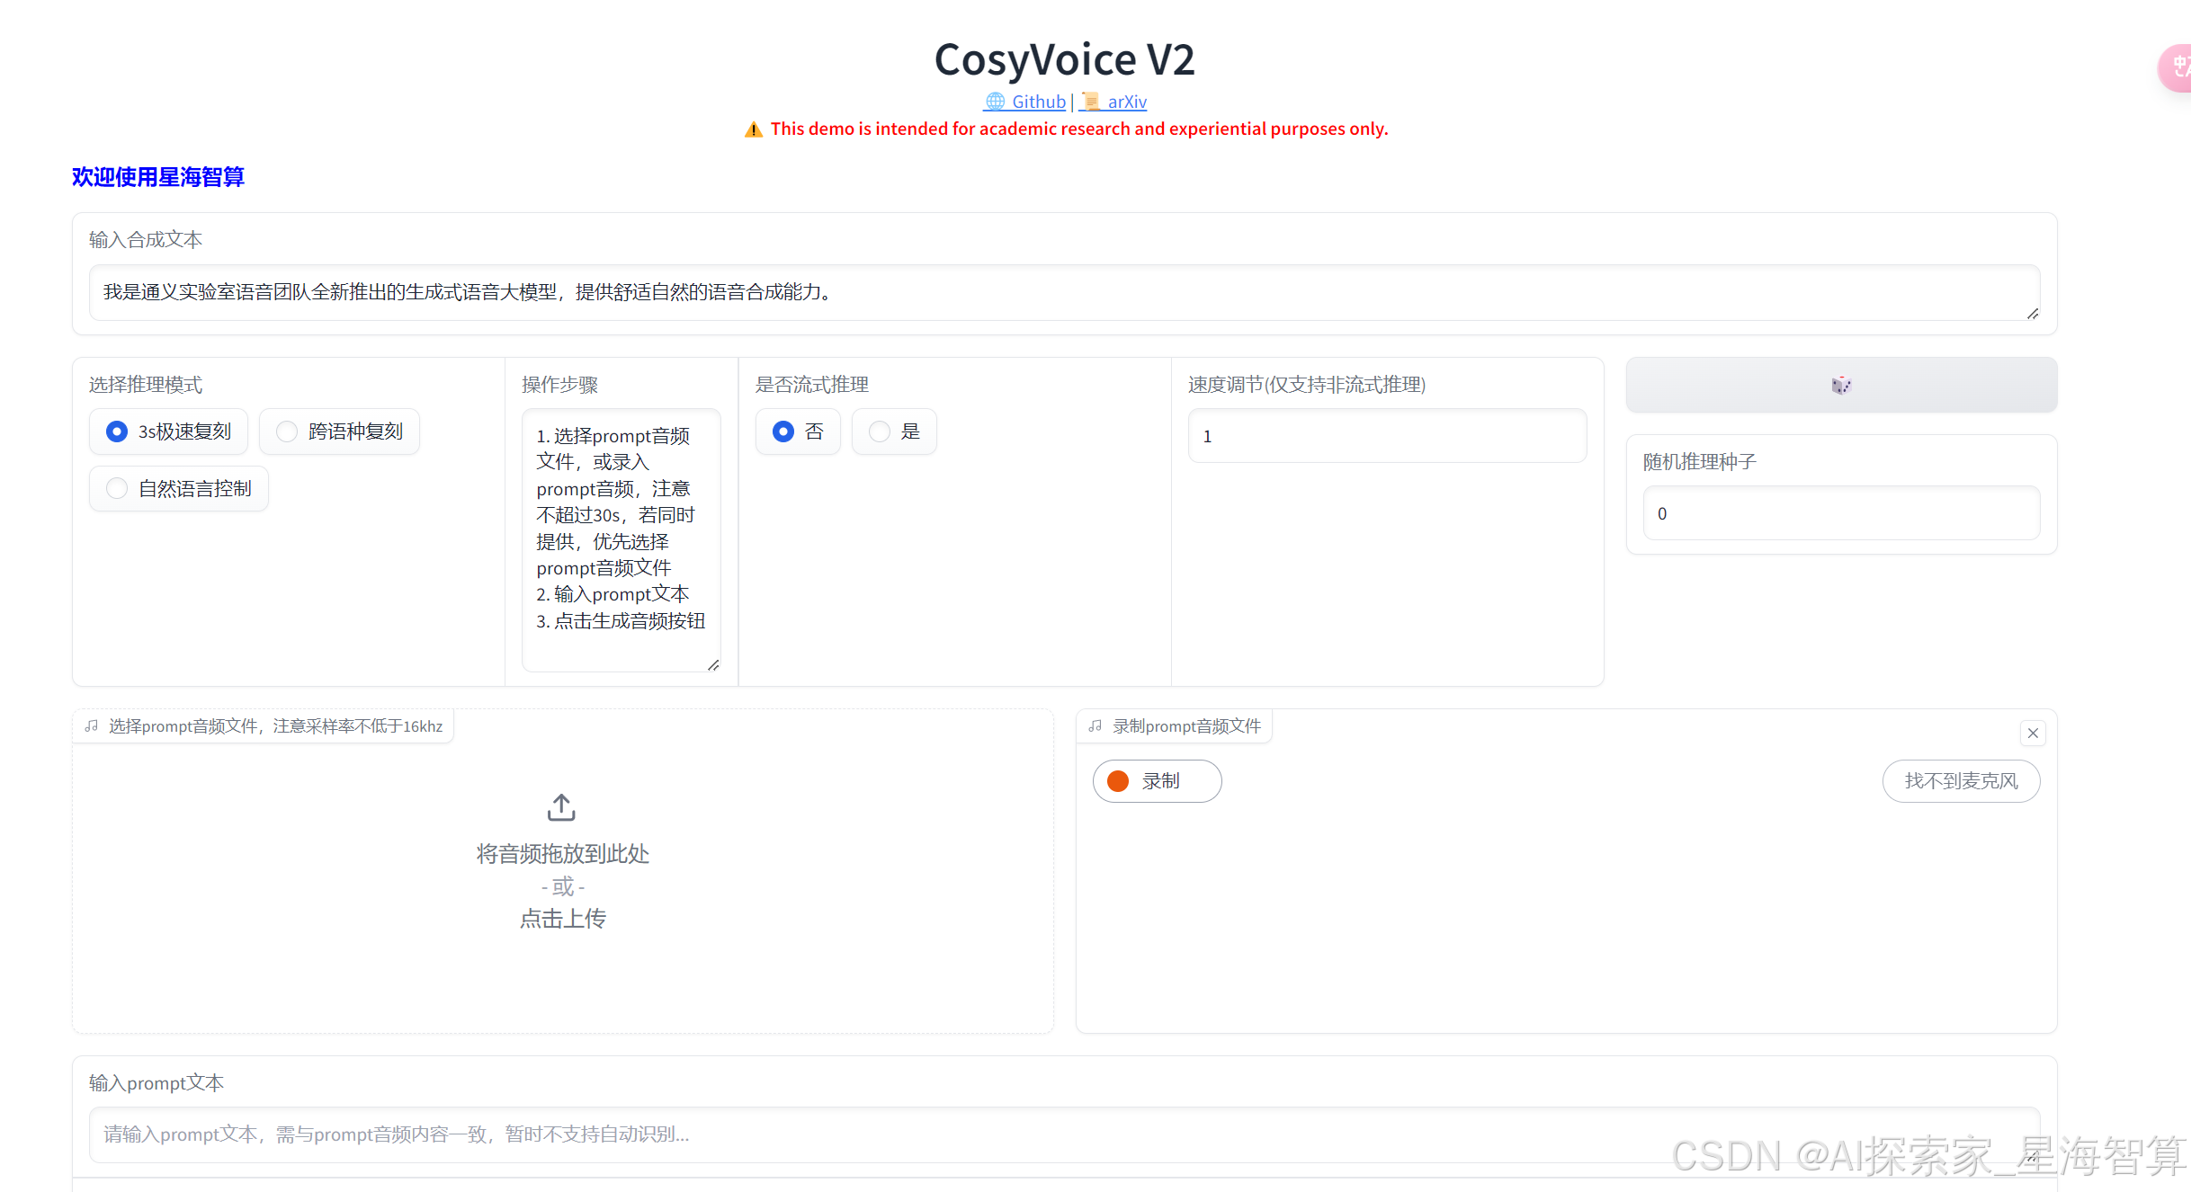Click 点击上传 to upload an audio file

coord(561,918)
